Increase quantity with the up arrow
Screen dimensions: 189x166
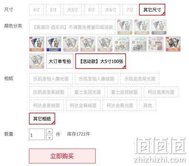coord(49,132)
